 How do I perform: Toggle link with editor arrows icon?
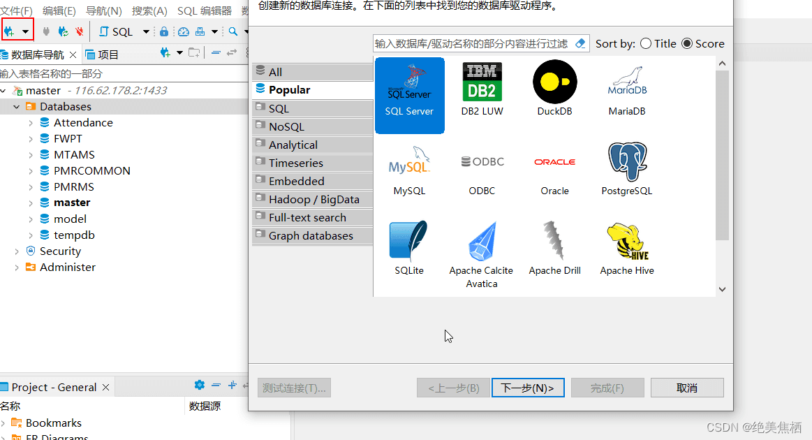click(232, 53)
